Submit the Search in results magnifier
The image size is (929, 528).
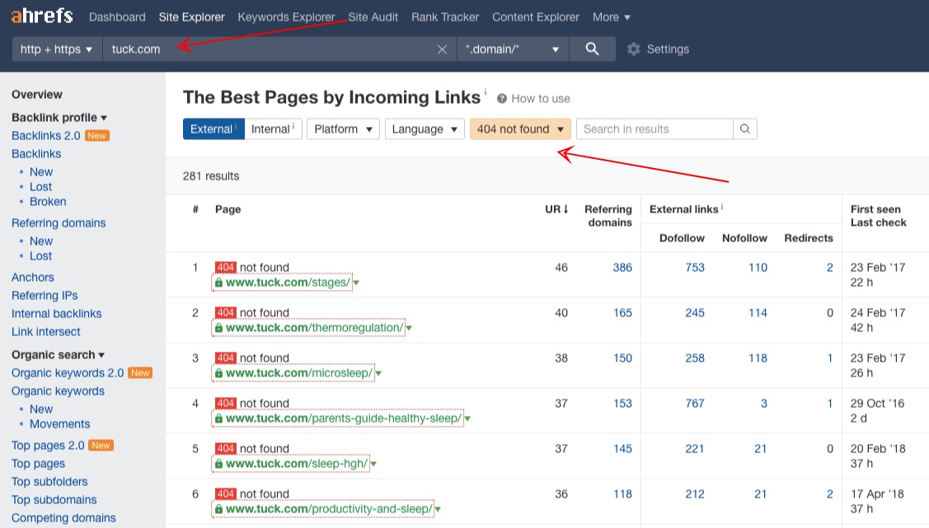(x=744, y=129)
